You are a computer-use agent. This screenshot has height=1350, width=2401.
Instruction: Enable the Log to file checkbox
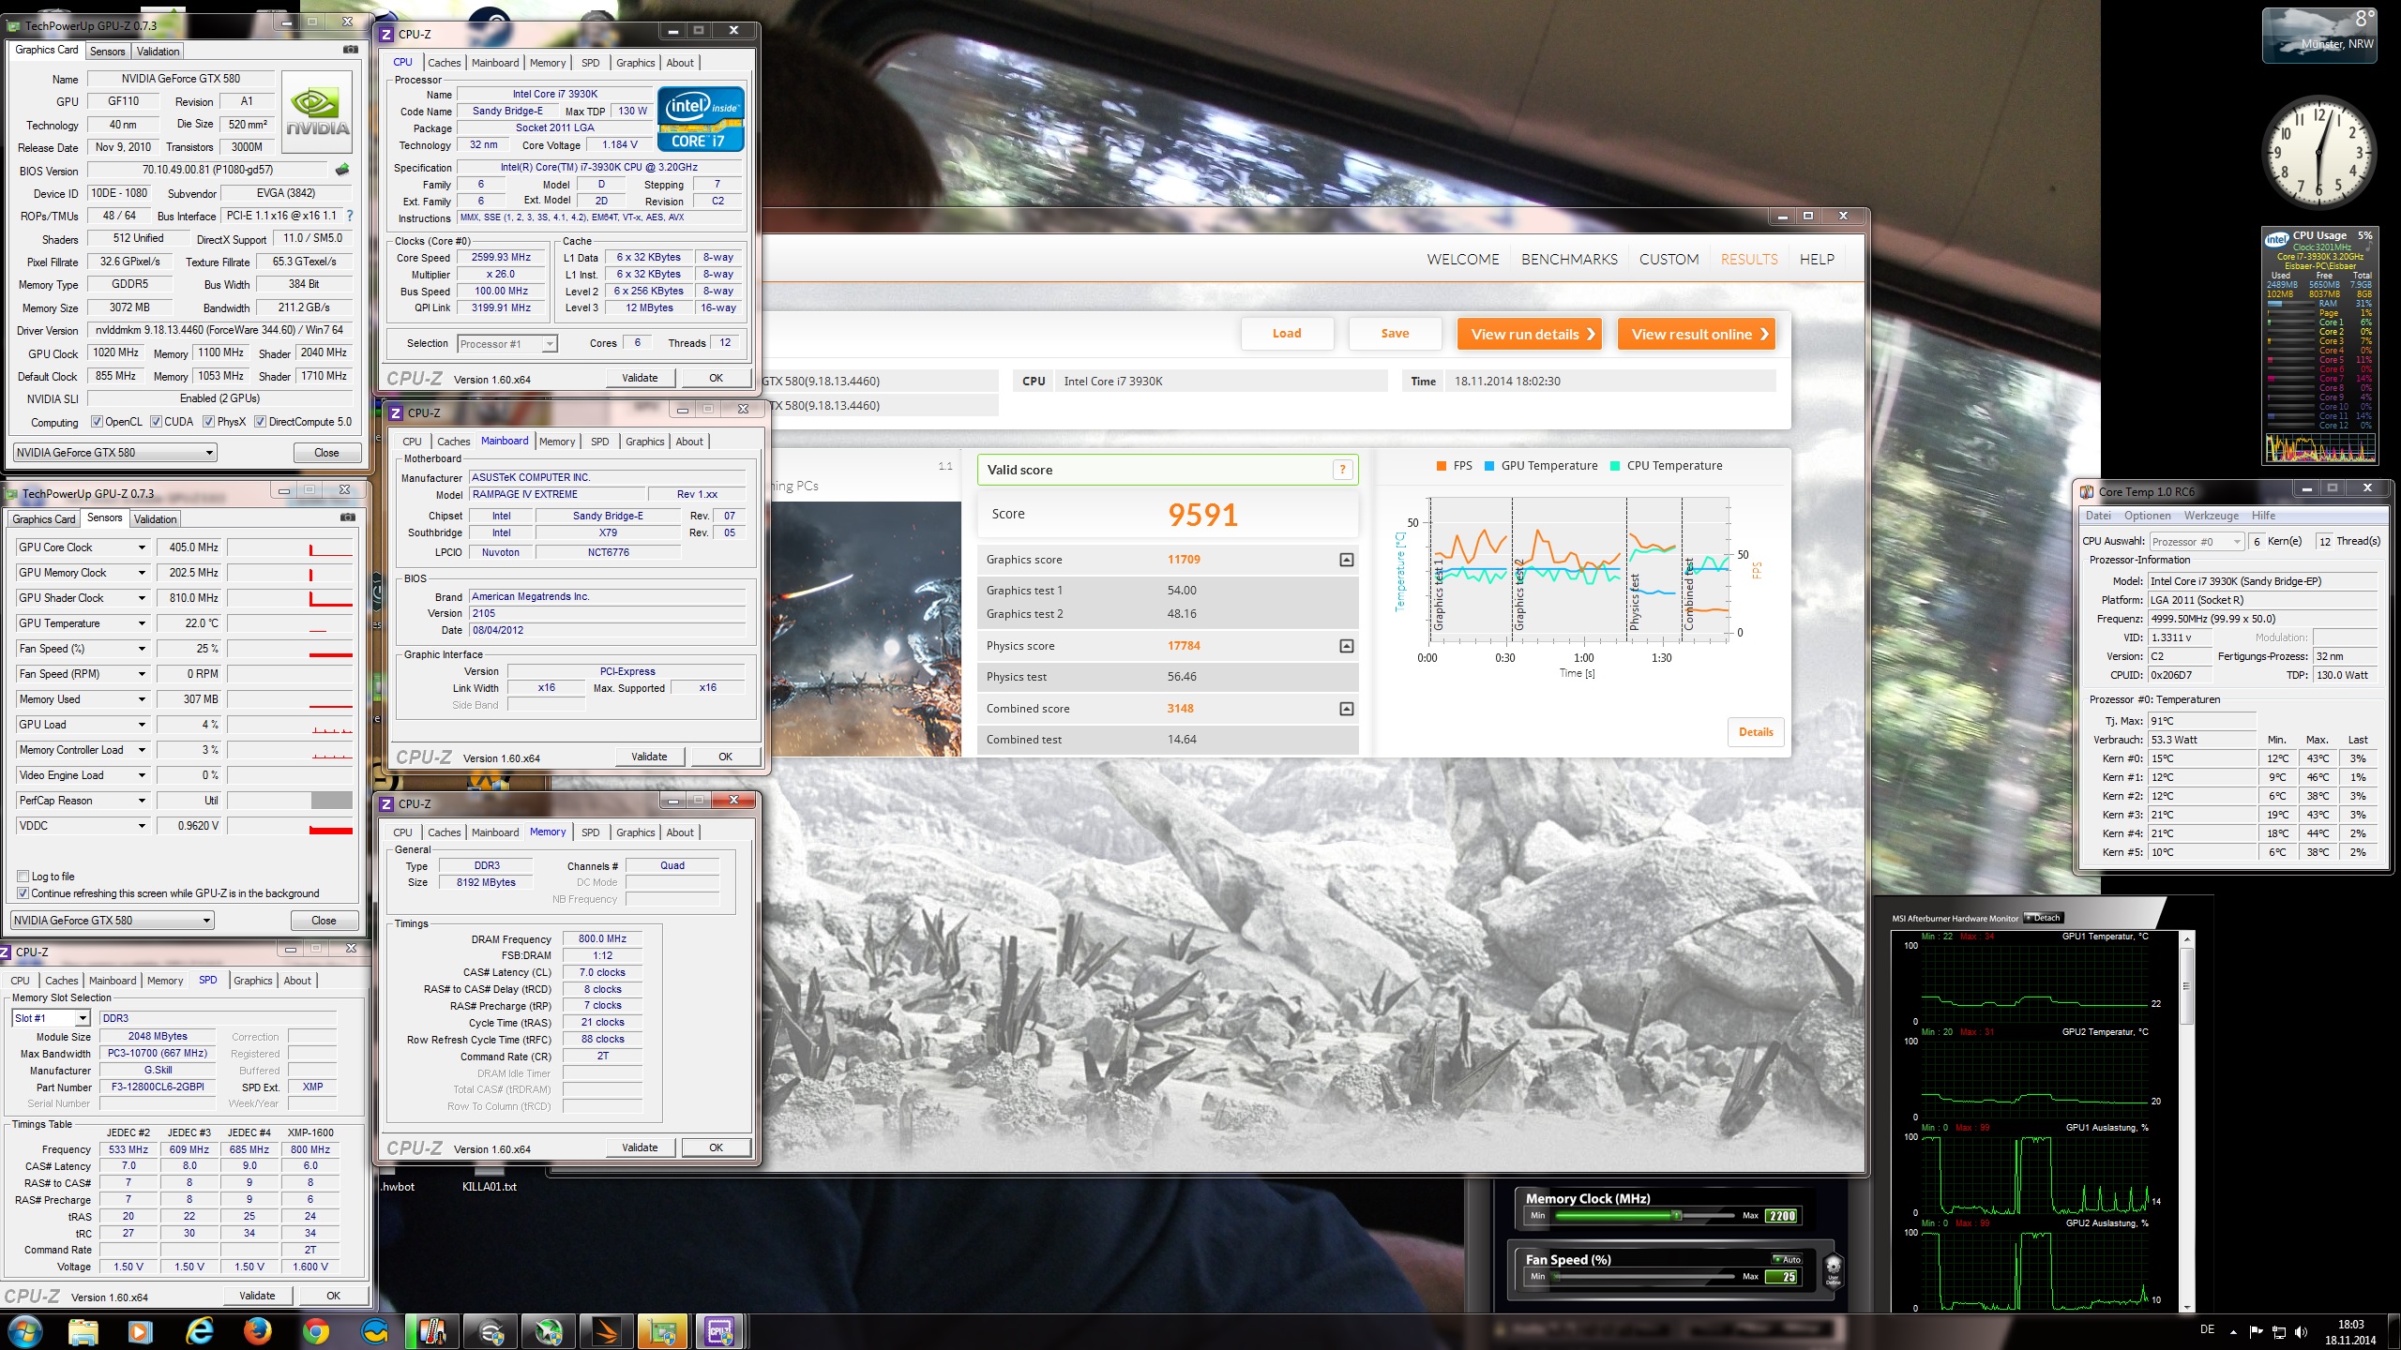point(23,877)
